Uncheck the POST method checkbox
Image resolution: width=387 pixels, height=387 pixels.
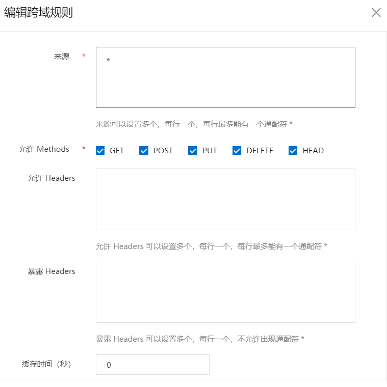click(x=144, y=150)
